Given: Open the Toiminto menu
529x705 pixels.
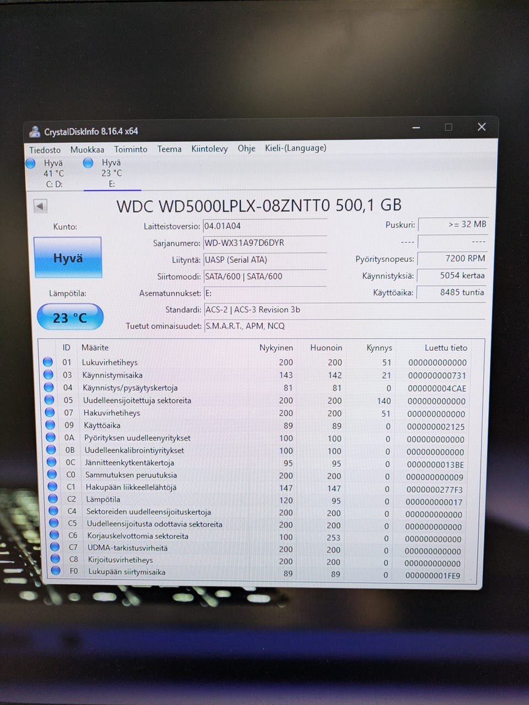Looking at the screenshot, I should (x=131, y=149).
